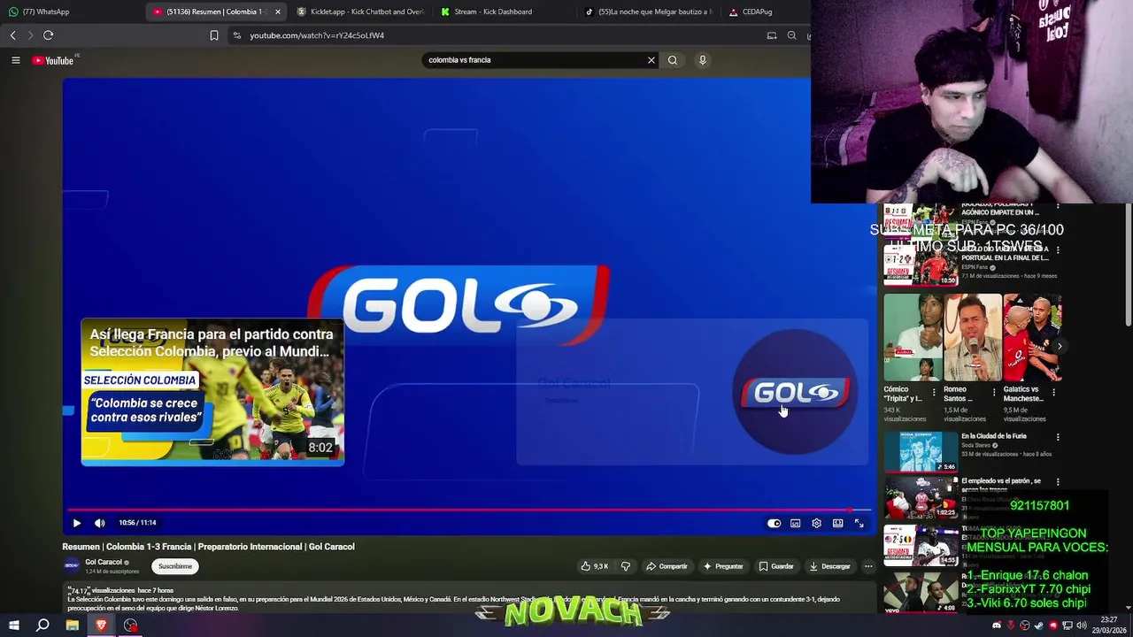
Task: Click the video title Resumen Colombia 1-3 Francia
Action: 208,547
